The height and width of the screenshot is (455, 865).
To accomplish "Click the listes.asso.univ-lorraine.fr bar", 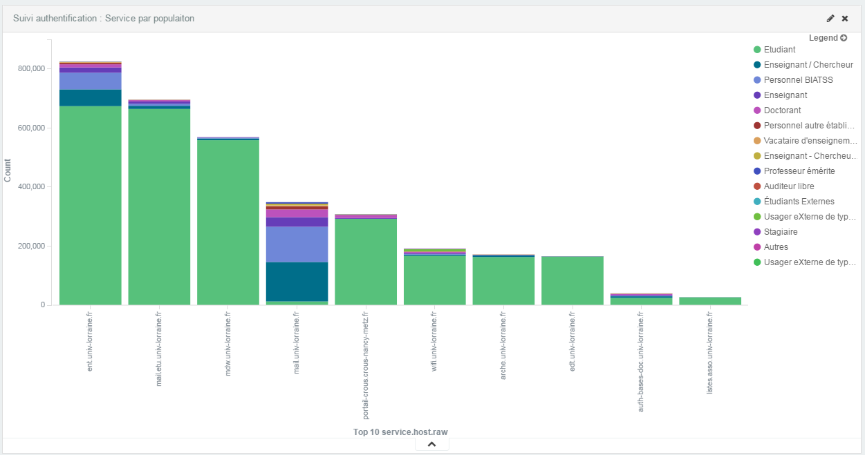I will point(710,301).
